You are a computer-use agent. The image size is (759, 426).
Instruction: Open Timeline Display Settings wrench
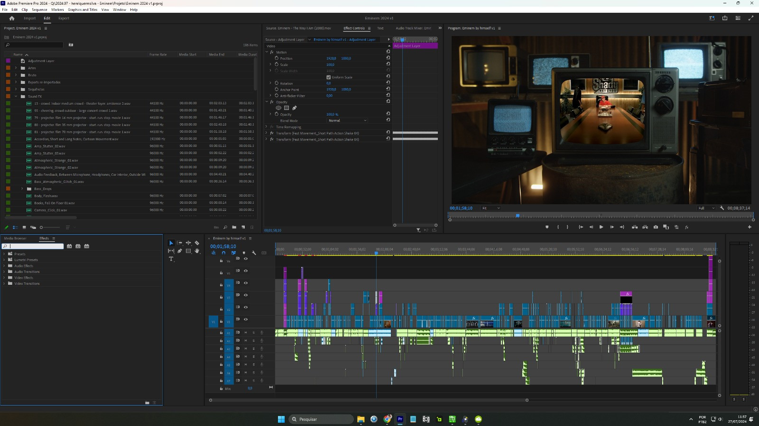click(254, 253)
